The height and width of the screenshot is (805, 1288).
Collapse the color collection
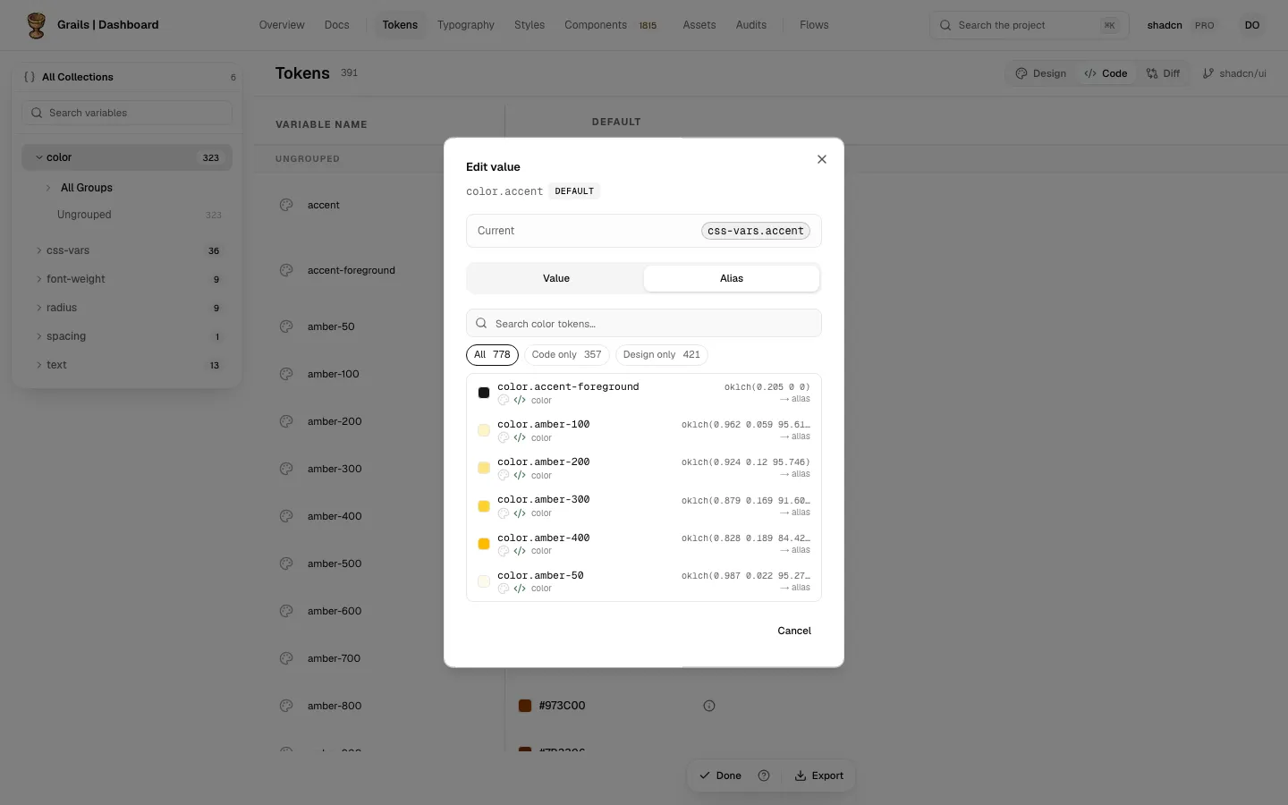pyautogui.click(x=127, y=157)
